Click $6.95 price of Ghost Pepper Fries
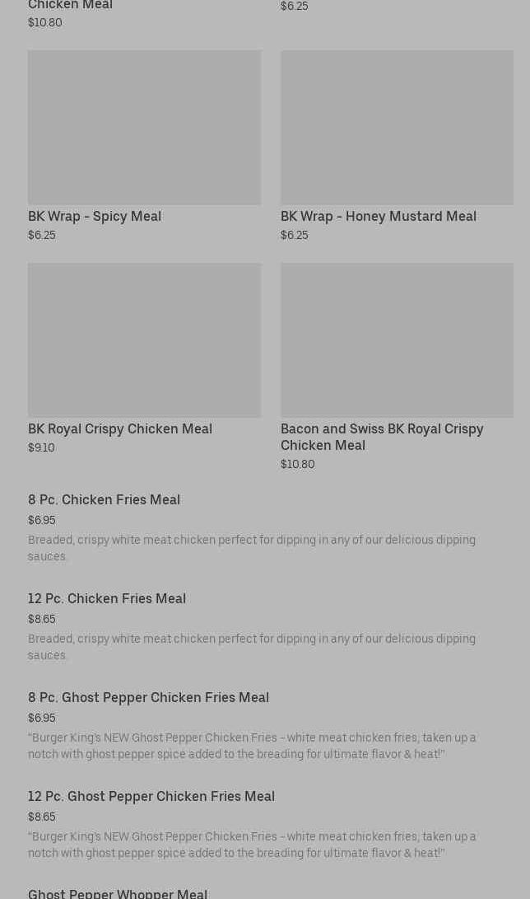Viewport: 530px width, 899px height. [41, 718]
